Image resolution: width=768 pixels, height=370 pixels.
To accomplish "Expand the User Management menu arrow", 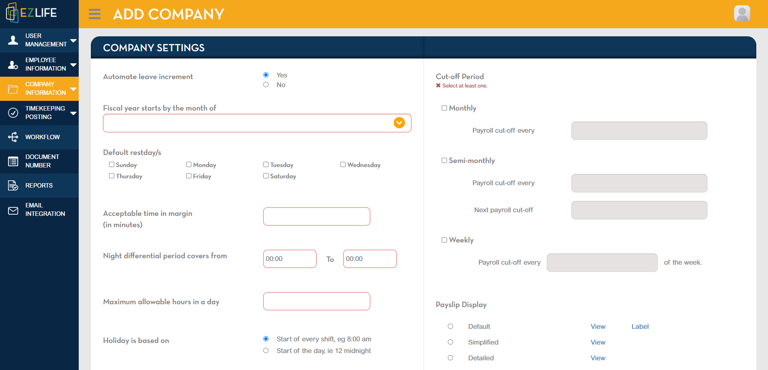I will coord(73,40).
